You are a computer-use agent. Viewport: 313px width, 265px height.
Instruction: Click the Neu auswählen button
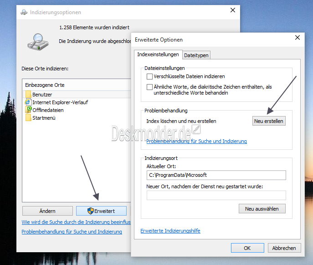click(262, 209)
